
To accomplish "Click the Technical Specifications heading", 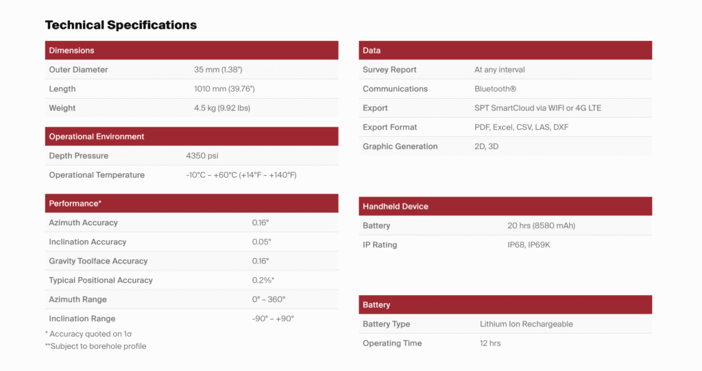I will (121, 25).
